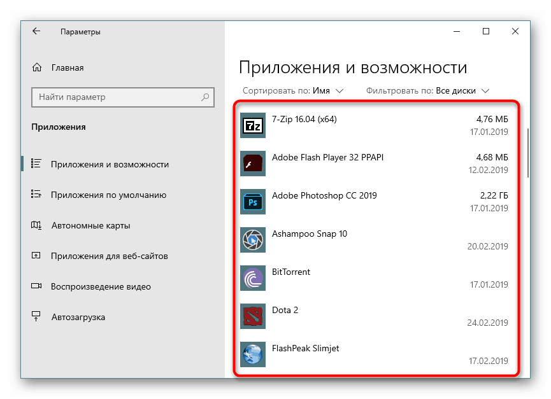Click the Приложения и возможности list icon
Image resolution: width=551 pixels, height=399 pixels.
(x=36, y=164)
